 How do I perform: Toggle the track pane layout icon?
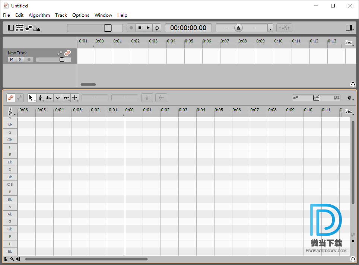click(x=11, y=28)
